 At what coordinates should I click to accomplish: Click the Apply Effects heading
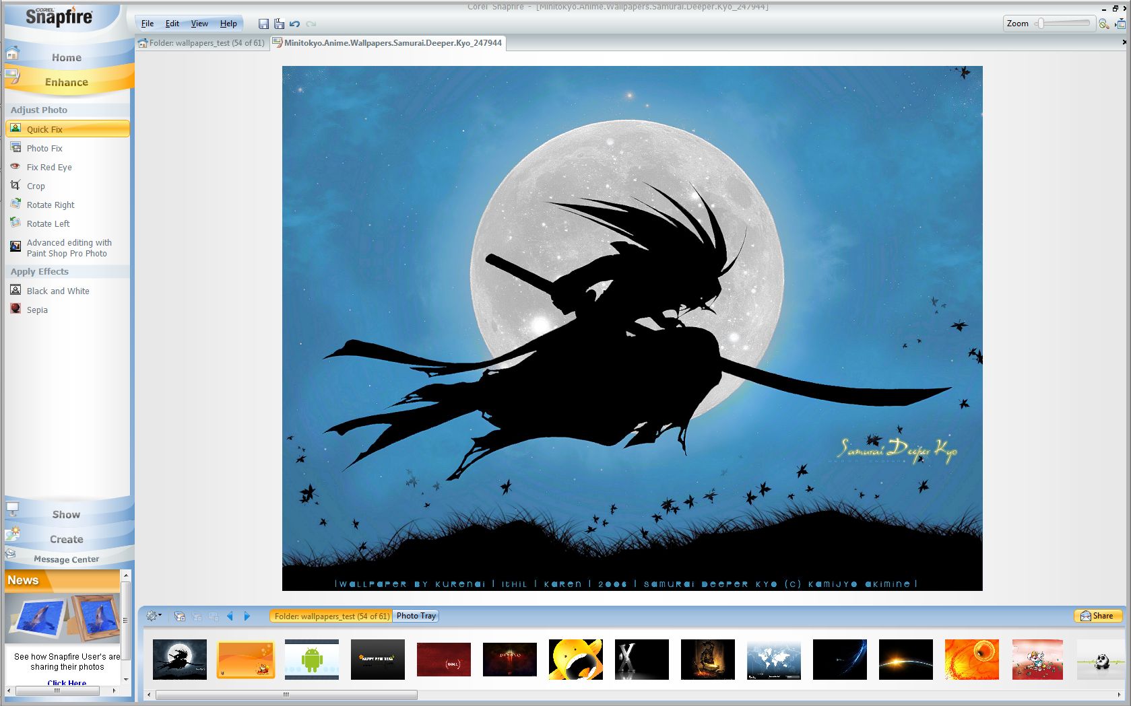point(40,271)
